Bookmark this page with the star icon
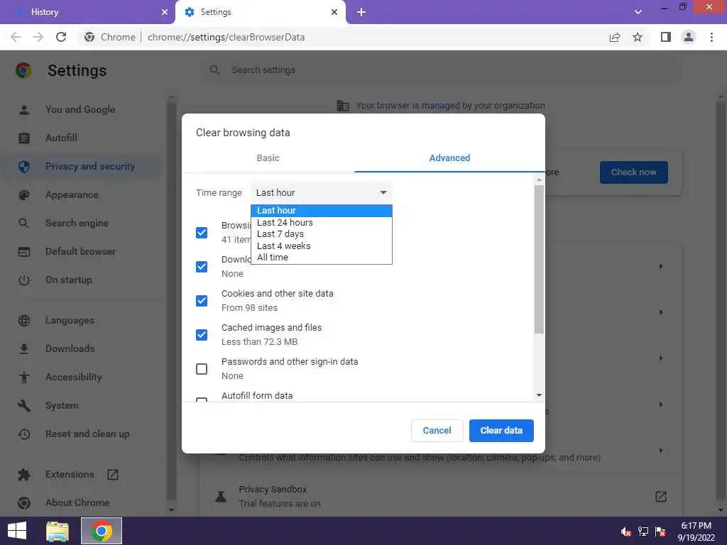Screen dimensions: 727x545 [x=638, y=37]
